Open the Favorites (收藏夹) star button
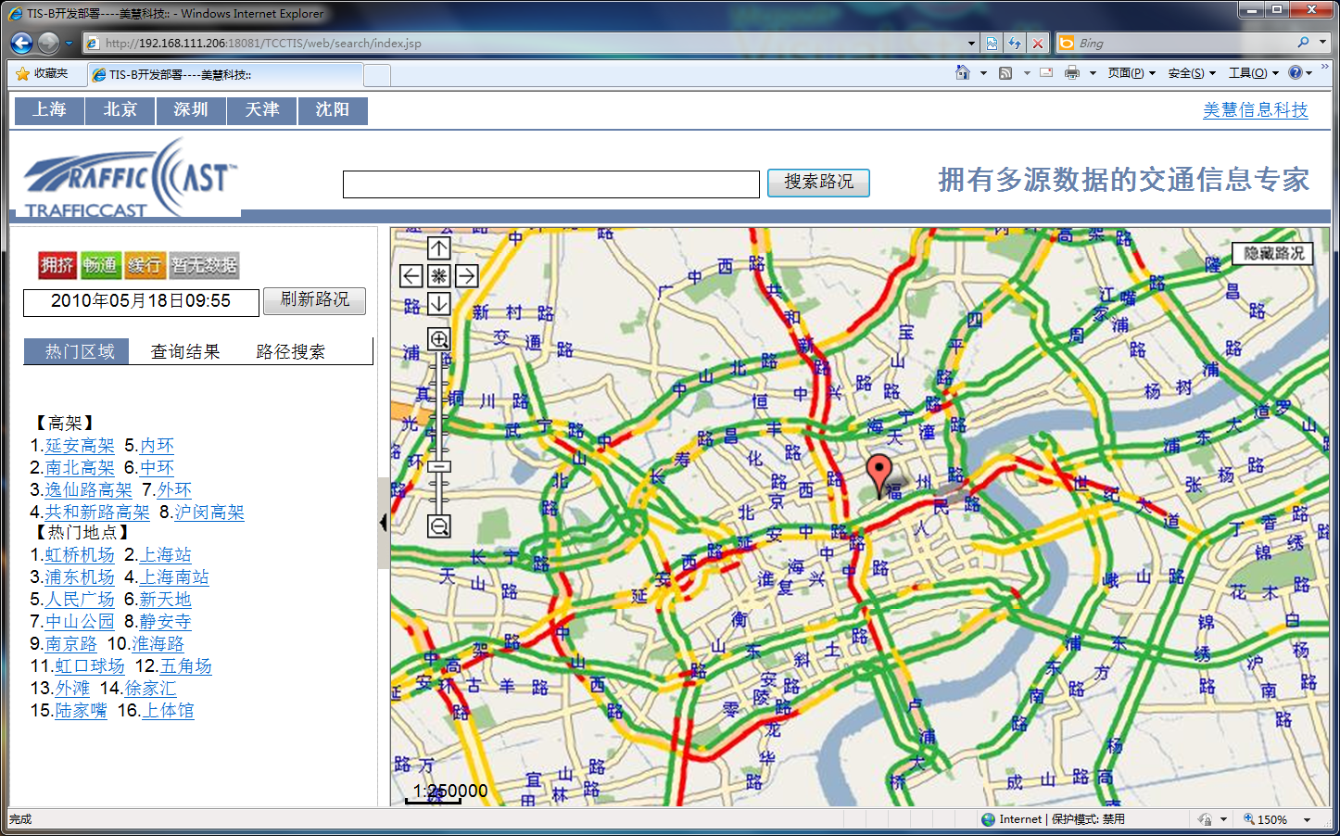 pyautogui.click(x=43, y=73)
